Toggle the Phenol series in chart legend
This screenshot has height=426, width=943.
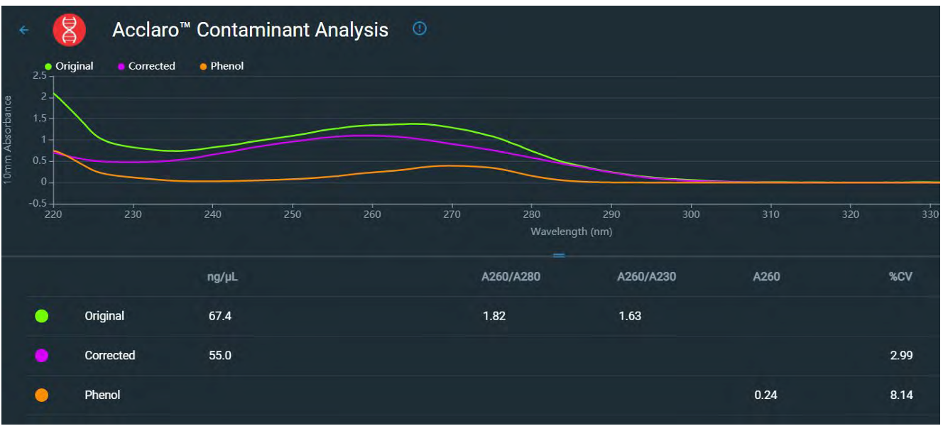pyautogui.click(x=222, y=66)
